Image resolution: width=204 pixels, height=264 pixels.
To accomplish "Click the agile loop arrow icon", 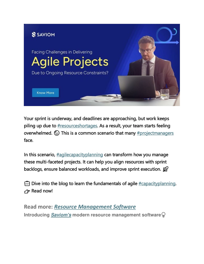I will [167, 36].
